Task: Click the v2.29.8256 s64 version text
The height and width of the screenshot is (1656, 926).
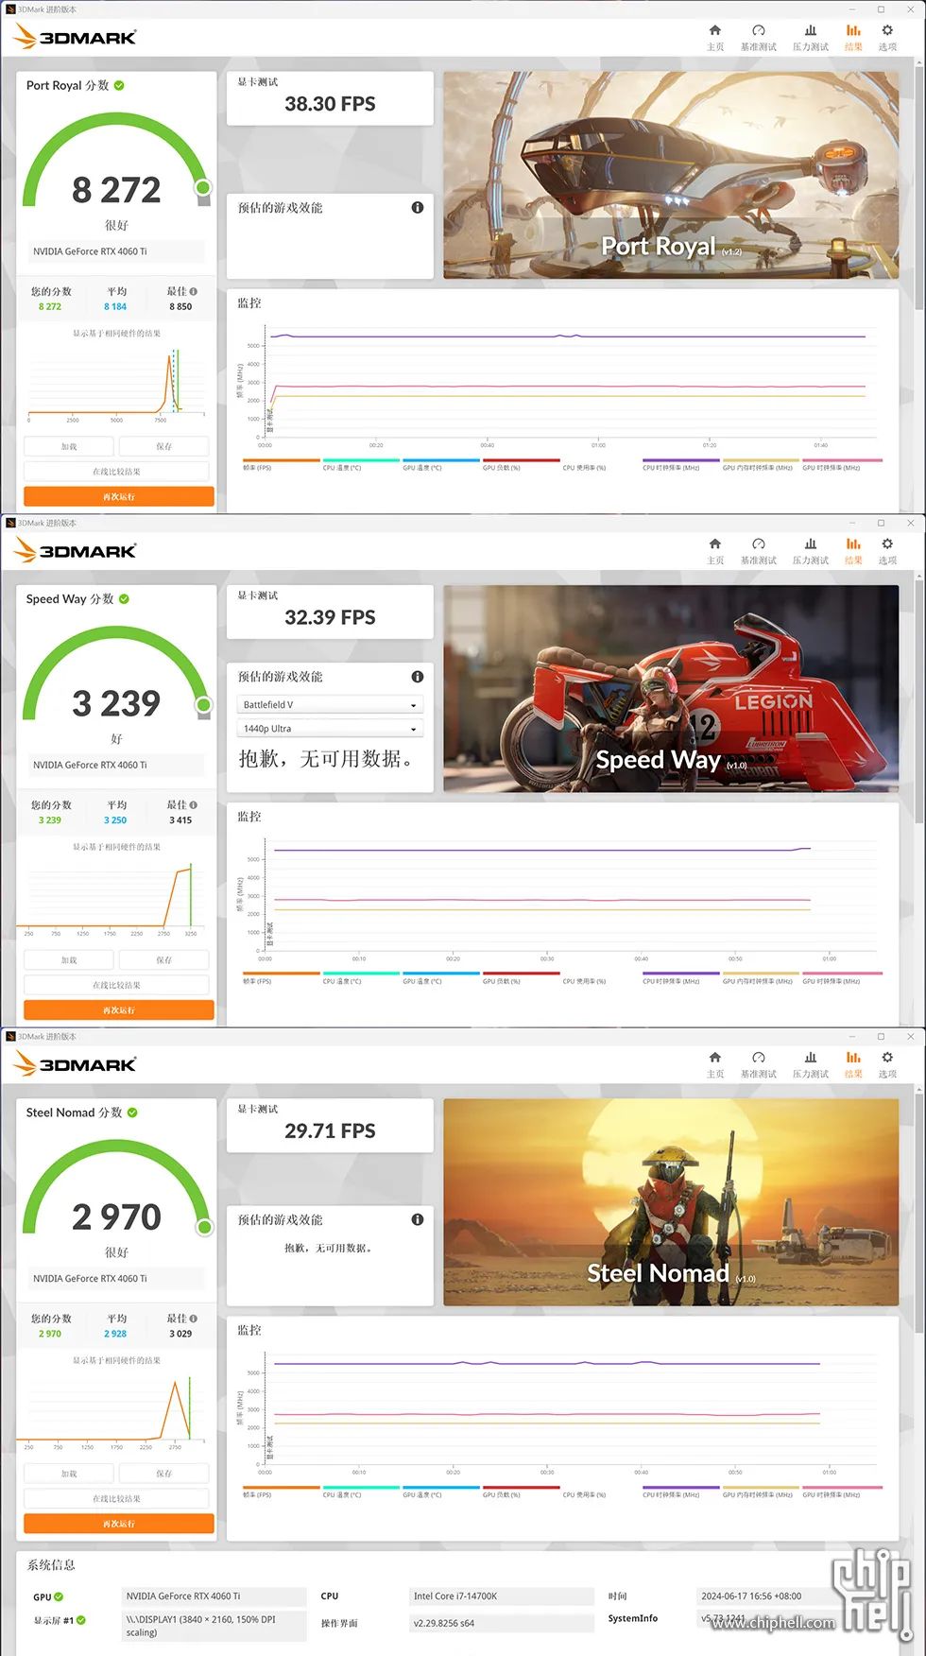Action: point(444,1623)
